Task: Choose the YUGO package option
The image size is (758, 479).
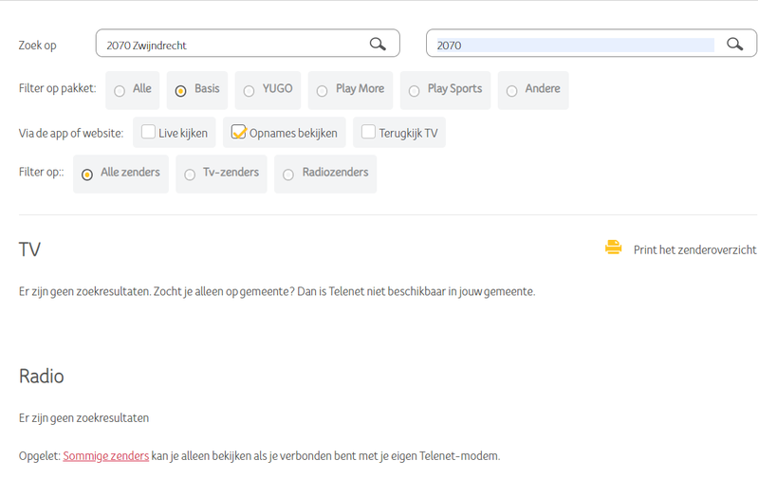Action: point(249,91)
